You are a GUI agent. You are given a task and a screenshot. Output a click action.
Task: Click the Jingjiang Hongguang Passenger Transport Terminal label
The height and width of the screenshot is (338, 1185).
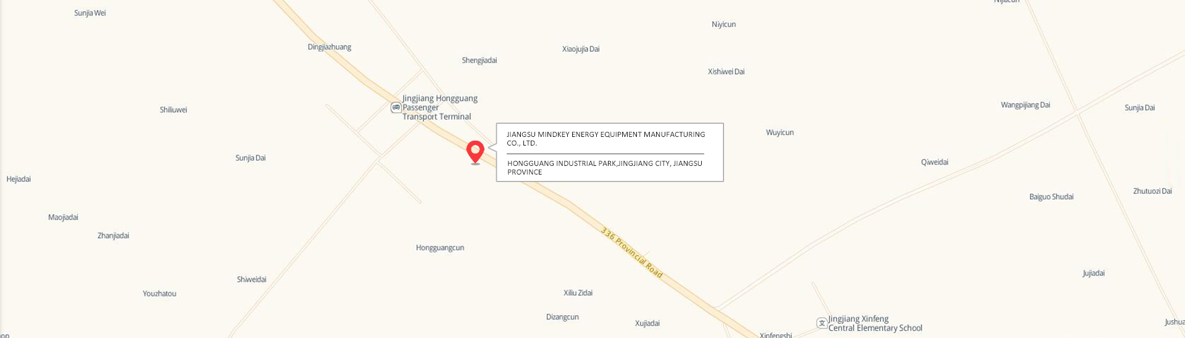pyautogui.click(x=440, y=107)
